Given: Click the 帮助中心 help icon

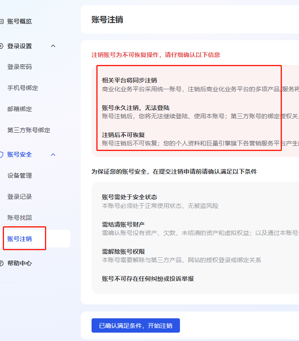Looking at the screenshot, I should point(1,263).
